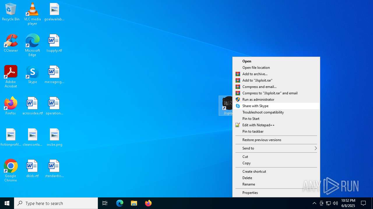373x209 pixels.
Task: Launch Edge from the taskbar
Action: pyautogui.click(x=120, y=203)
